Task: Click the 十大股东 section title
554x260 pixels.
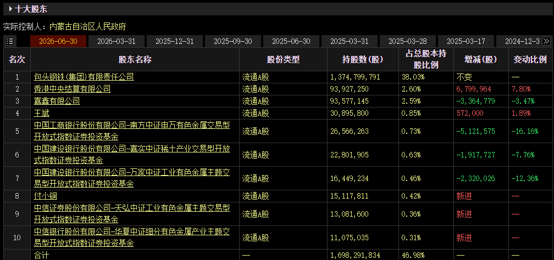Action: (31, 9)
